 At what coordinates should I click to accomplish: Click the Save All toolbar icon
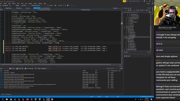(x=7, y=5)
